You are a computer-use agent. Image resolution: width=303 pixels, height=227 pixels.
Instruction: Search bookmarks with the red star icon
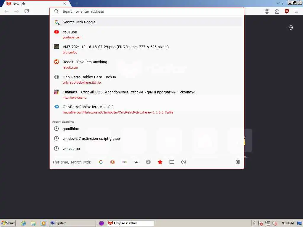point(160,162)
